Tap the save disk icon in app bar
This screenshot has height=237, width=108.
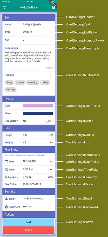pyautogui.click(x=53, y=7)
